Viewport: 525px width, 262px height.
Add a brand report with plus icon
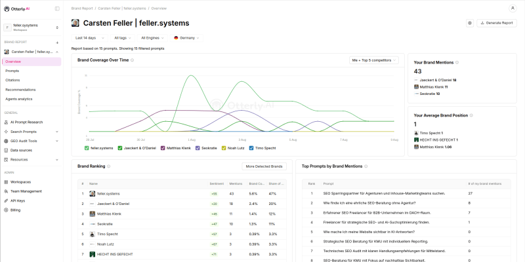point(57,43)
